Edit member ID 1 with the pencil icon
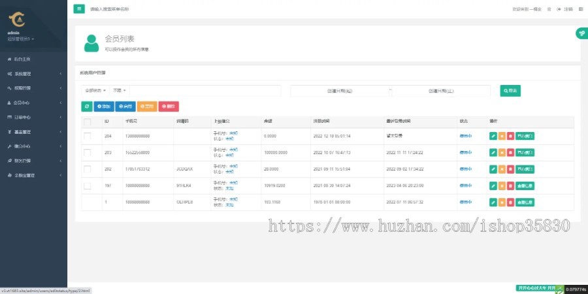The height and width of the screenshot is (294, 588). click(x=493, y=202)
